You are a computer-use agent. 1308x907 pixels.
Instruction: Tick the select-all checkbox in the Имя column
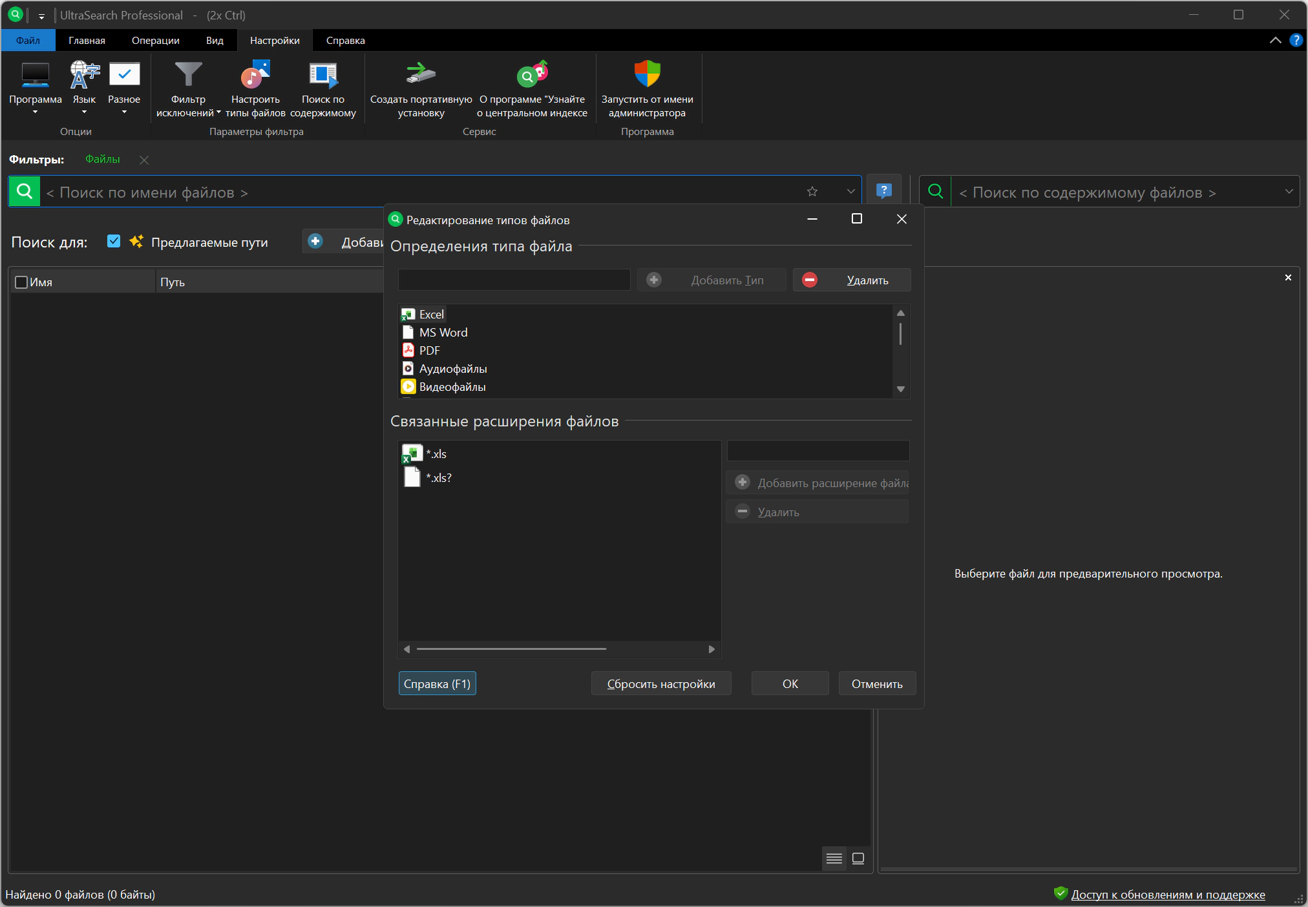tap(21, 282)
